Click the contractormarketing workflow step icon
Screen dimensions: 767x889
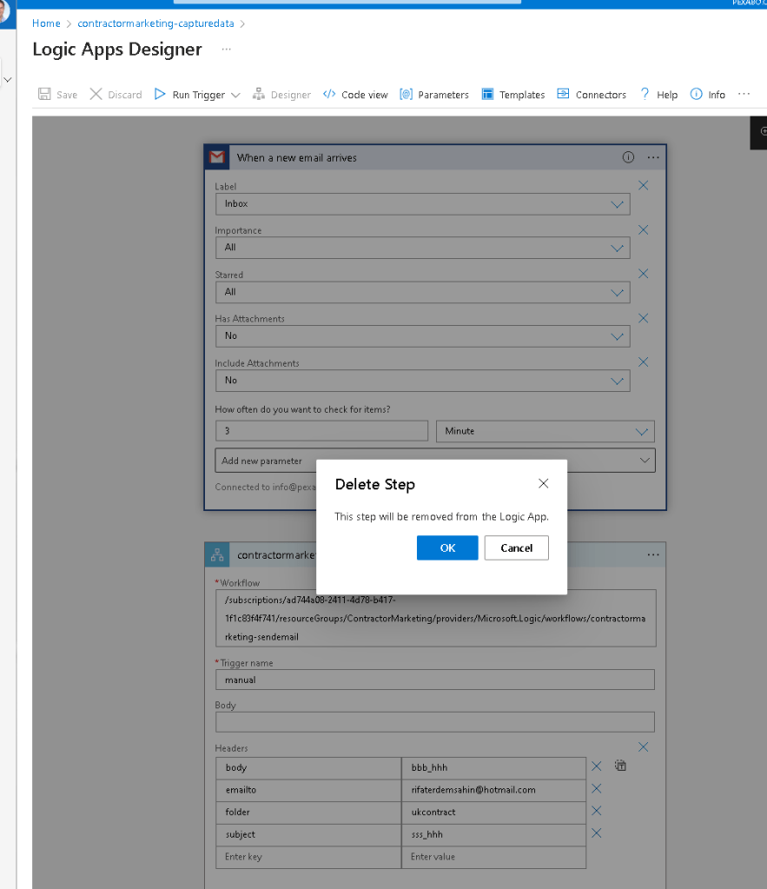217,555
